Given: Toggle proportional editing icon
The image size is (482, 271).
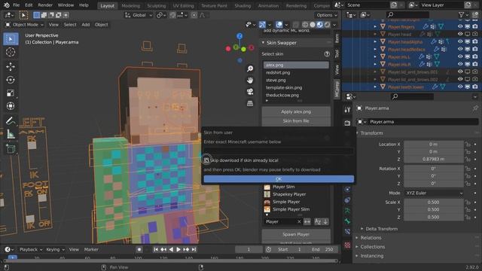Looking at the screenshot, I should (194, 15).
